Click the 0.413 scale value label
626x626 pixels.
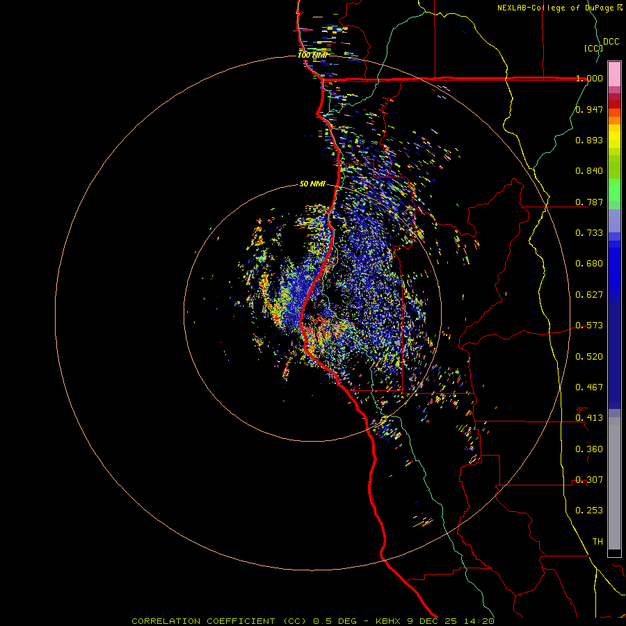589,418
